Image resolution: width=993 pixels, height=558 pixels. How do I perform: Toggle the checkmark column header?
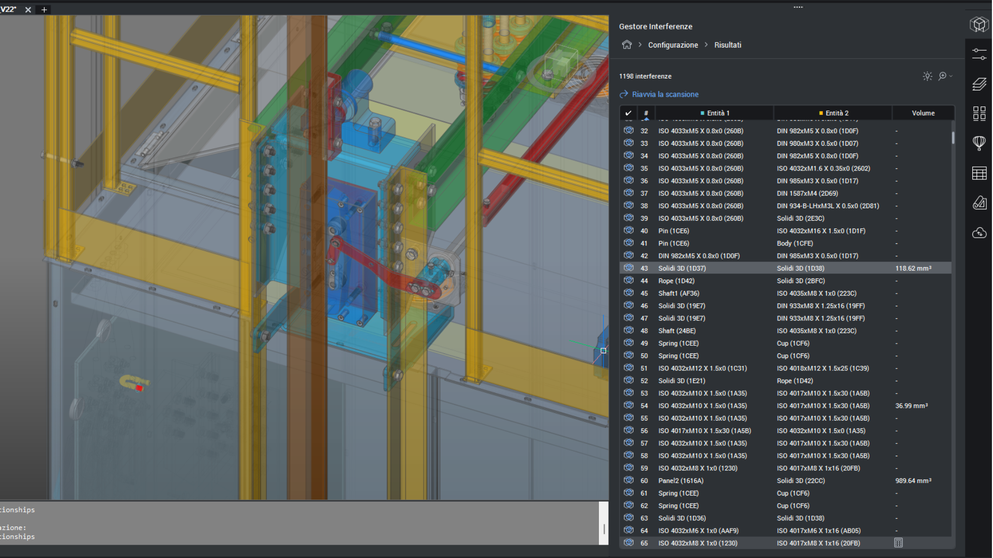[x=628, y=113]
